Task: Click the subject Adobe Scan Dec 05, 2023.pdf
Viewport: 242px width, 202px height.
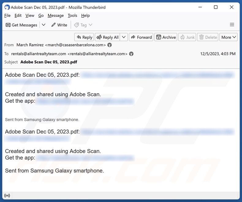Action: [49, 62]
